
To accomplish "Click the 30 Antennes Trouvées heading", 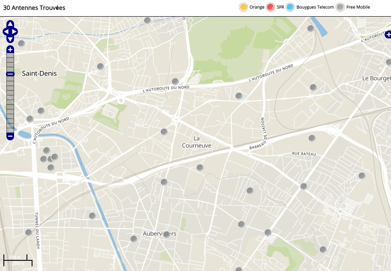I will coord(34,8).
